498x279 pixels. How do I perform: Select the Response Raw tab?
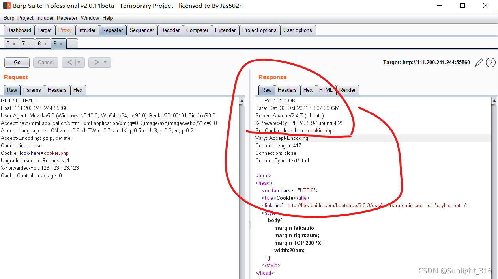[x=267, y=90]
